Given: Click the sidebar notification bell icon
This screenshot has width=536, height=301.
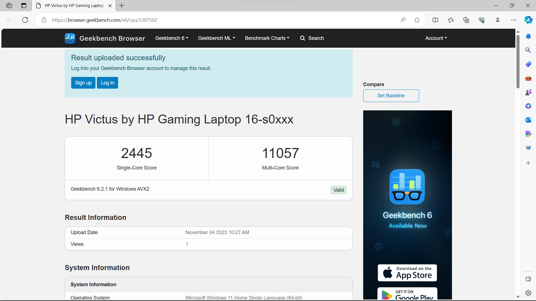Looking at the screenshot, I should click(x=528, y=37).
